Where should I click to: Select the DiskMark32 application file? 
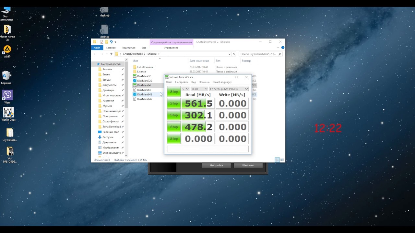142,76
